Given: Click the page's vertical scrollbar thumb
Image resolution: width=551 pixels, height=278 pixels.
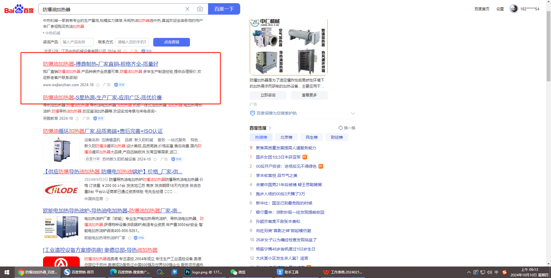Looking at the screenshot, I should coord(548,46).
